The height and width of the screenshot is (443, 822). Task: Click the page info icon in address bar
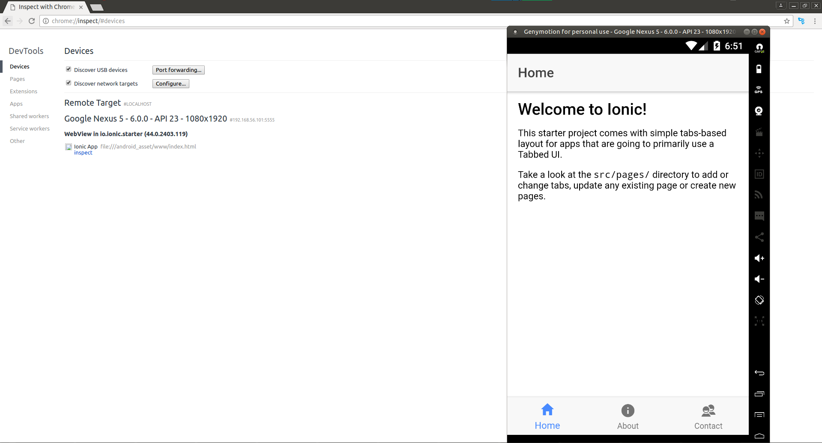coord(46,21)
